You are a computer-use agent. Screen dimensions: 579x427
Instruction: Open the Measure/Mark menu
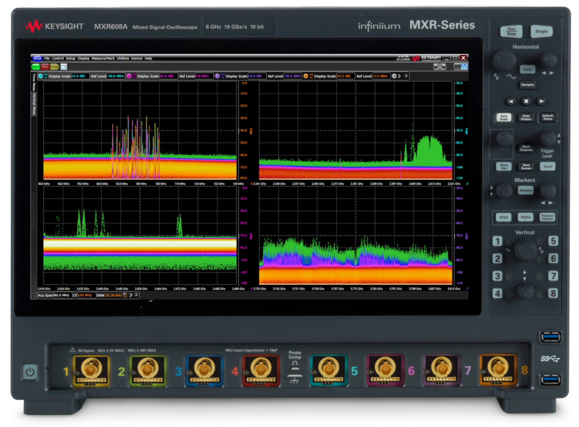tap(103, 58)
